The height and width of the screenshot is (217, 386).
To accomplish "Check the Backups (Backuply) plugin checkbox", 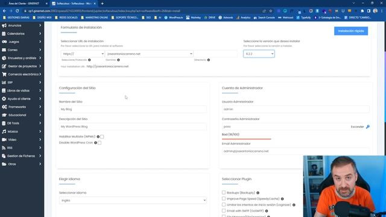I will [224, 192].
